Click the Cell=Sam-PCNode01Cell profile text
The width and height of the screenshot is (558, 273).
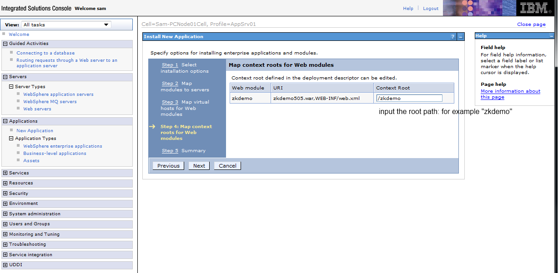coord(199,24)
